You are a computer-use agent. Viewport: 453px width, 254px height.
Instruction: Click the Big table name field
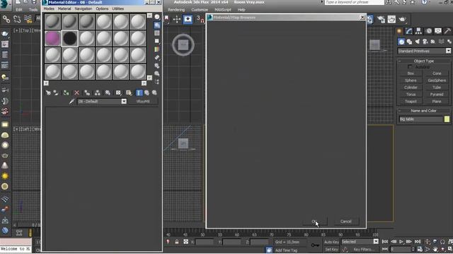420,119
